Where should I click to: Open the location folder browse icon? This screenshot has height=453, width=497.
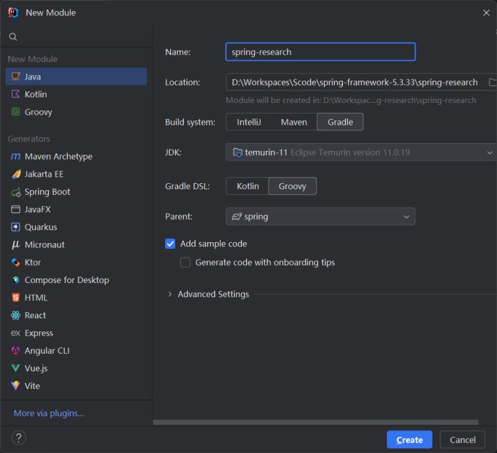point(492,83)
